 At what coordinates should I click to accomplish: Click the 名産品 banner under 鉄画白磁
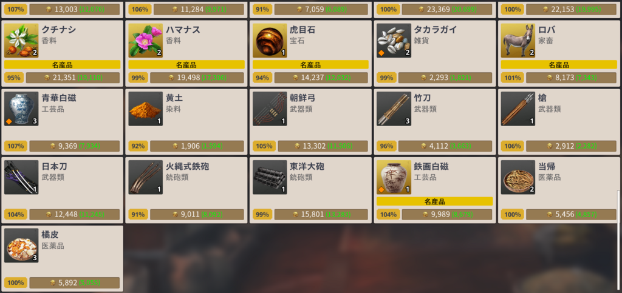(435, 201)
